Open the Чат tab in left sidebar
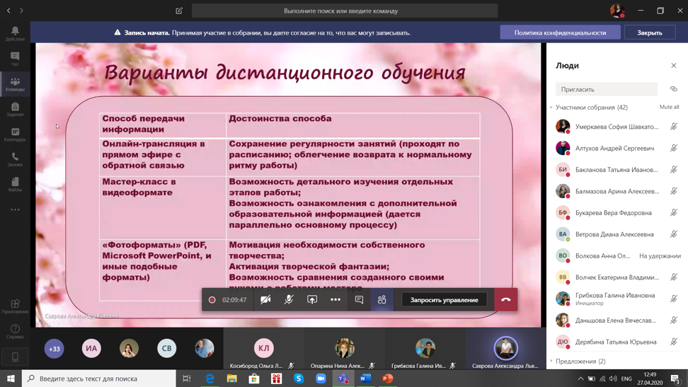Image resolution: width=688 pixels, height=387 pixels. pyautogui.click(x=15, y=59)
